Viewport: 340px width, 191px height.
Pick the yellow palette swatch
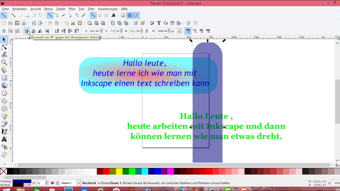119,171
